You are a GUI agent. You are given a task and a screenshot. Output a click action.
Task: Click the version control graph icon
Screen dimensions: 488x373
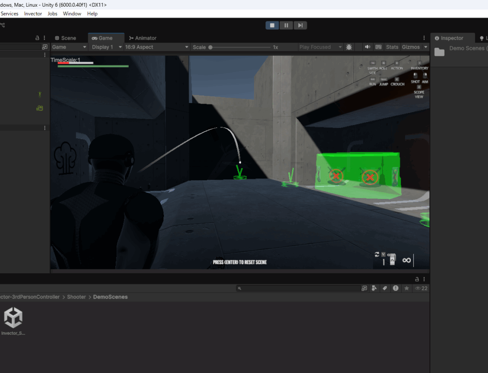click(x=2, y=25)
